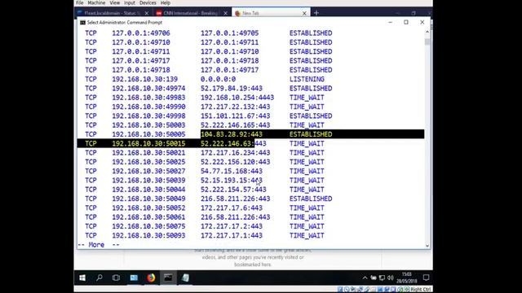Open the VirtualBox Devices menu
The image size is (522, 293).
148,2
